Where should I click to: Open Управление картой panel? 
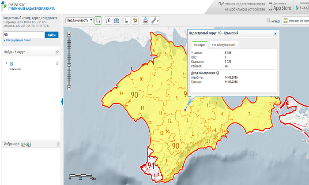click(296, 21)
